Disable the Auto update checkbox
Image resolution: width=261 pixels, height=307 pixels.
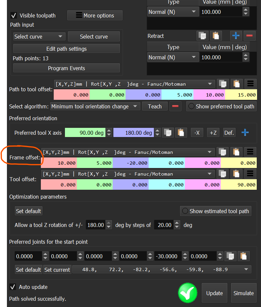(x=13, y=287)
